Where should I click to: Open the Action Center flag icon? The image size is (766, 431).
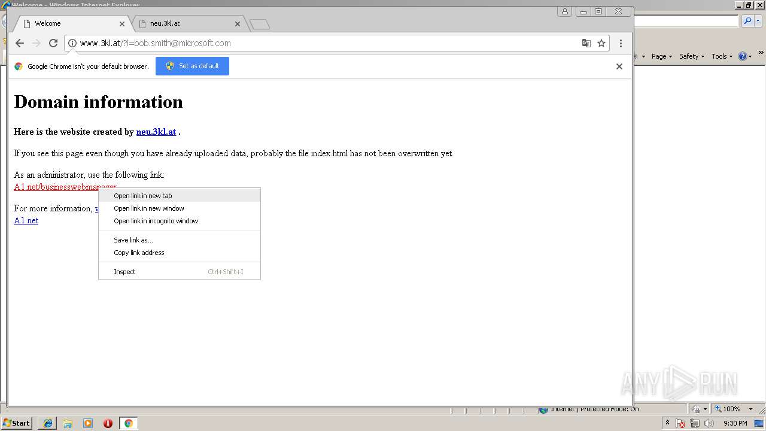click(x=680, y=423)
